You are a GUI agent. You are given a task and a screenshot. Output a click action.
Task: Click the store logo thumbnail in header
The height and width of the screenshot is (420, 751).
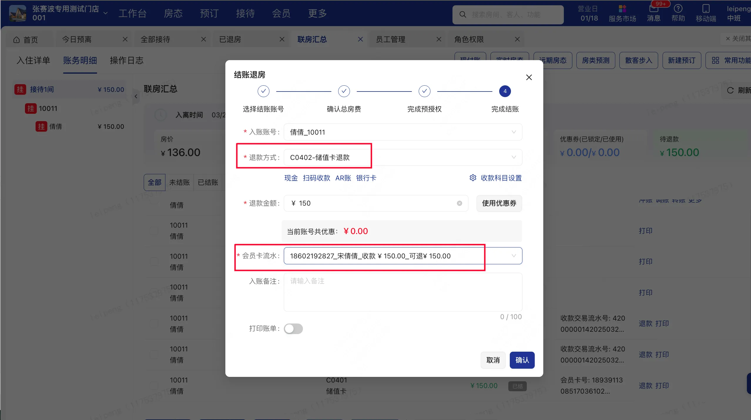click(18, 13)
